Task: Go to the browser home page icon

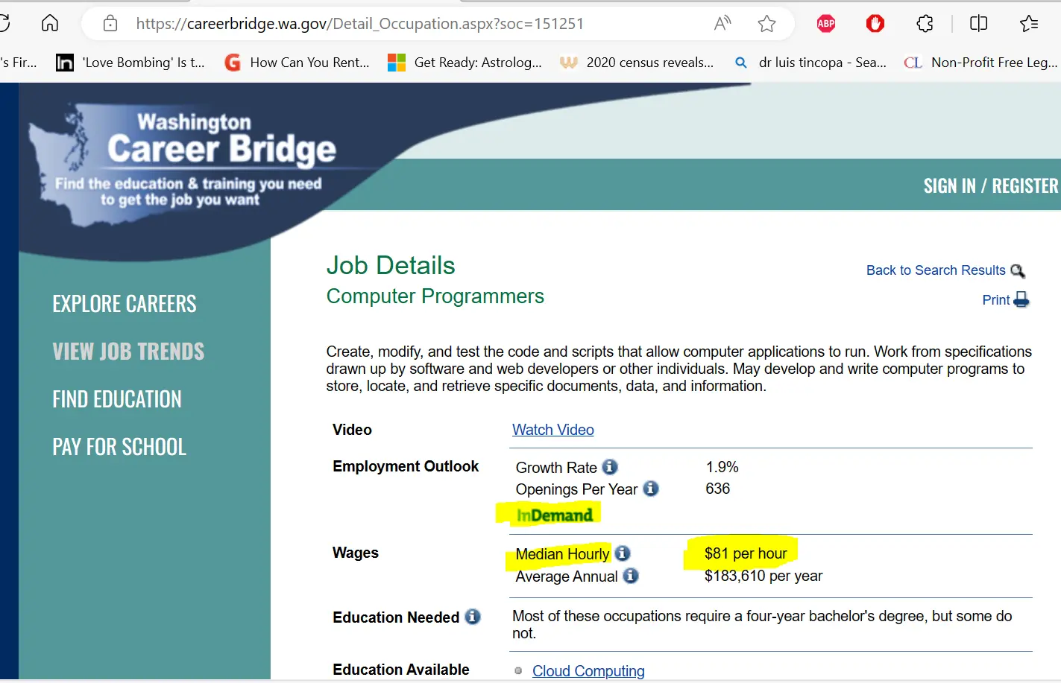Action: click(x=50, y=23)
